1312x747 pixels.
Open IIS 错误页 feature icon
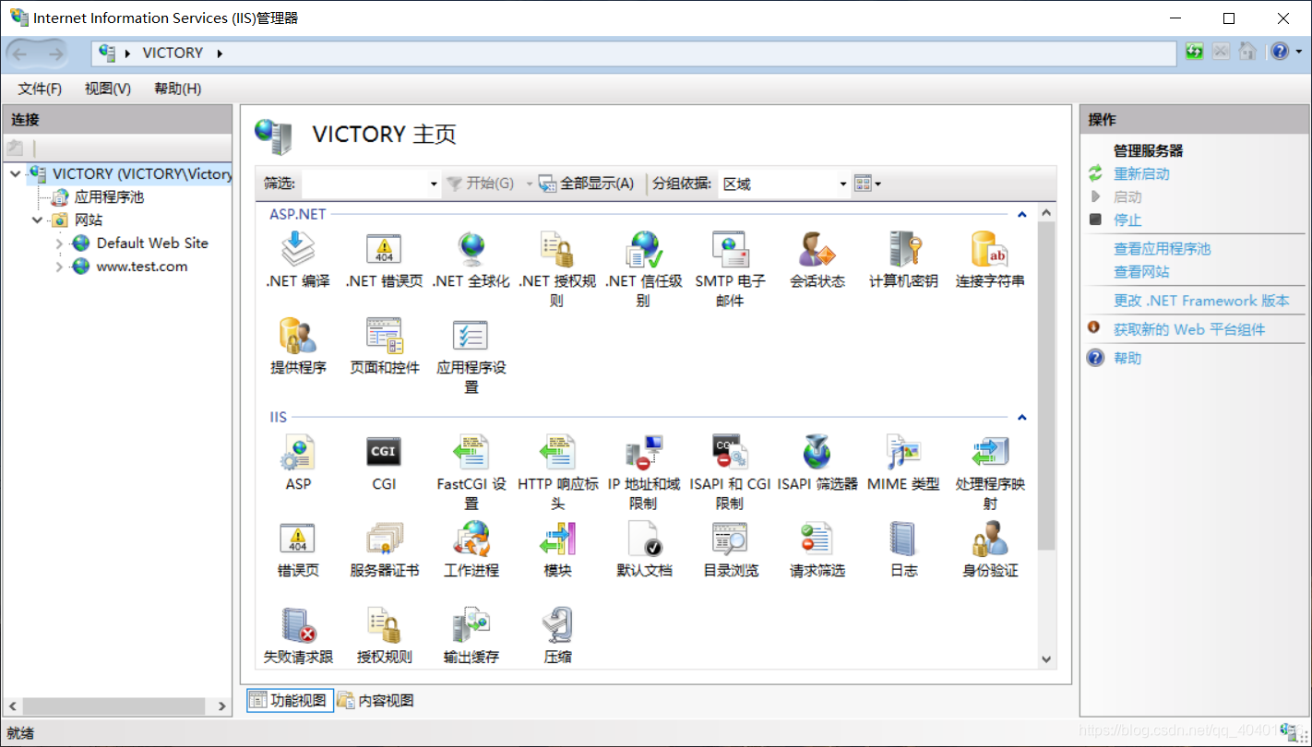298,539
